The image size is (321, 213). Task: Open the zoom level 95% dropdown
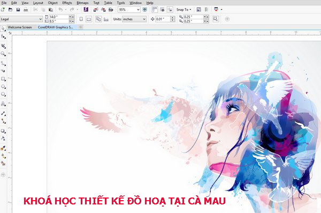[138, 10]
